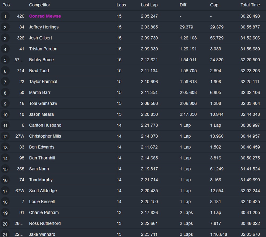Click Ross Rutherford's truncated race number
Viewport: 266px width, 237px height.
(x=19, y=223)
